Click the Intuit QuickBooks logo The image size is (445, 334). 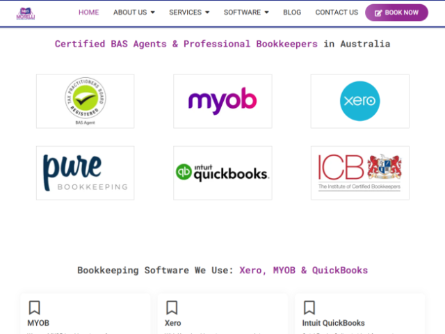point(222,173)
